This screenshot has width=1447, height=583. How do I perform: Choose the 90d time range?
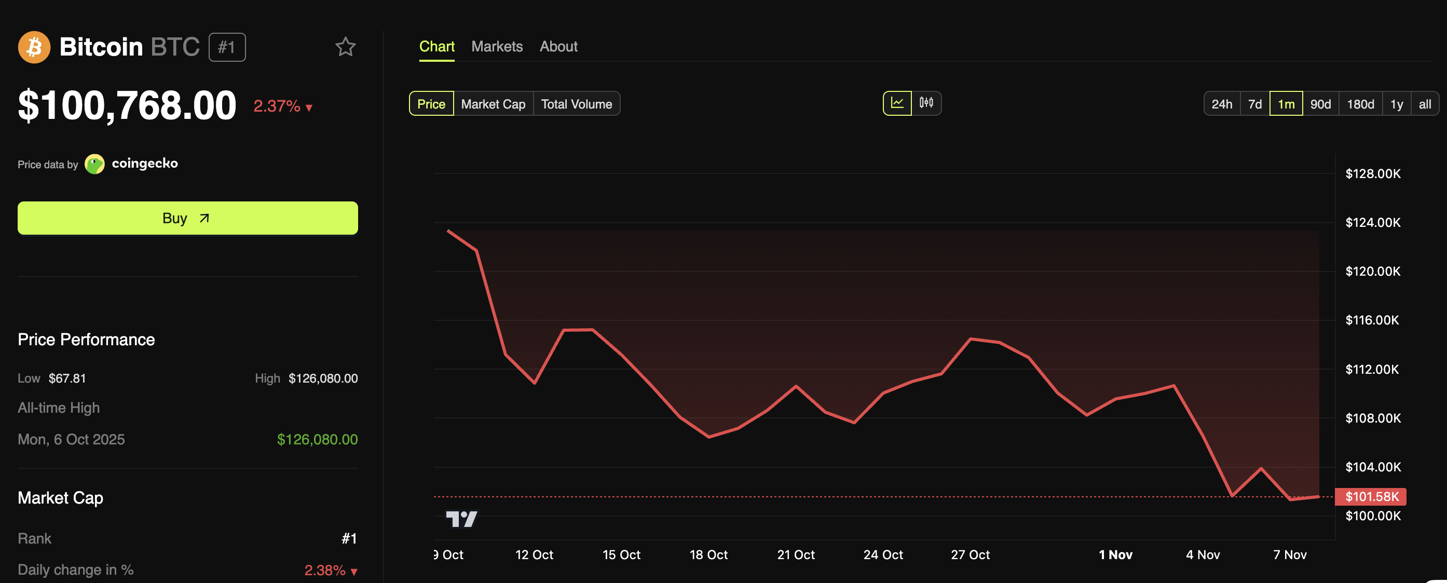pos(1320,104)
